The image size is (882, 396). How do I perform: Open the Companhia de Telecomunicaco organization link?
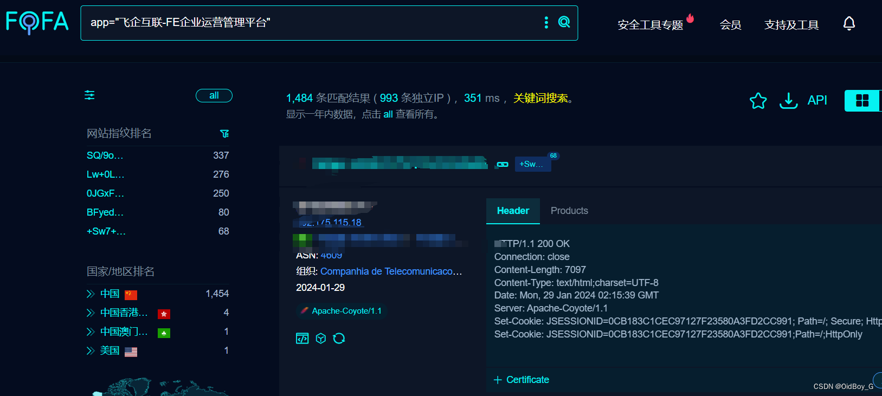click(x=391, y=271)
